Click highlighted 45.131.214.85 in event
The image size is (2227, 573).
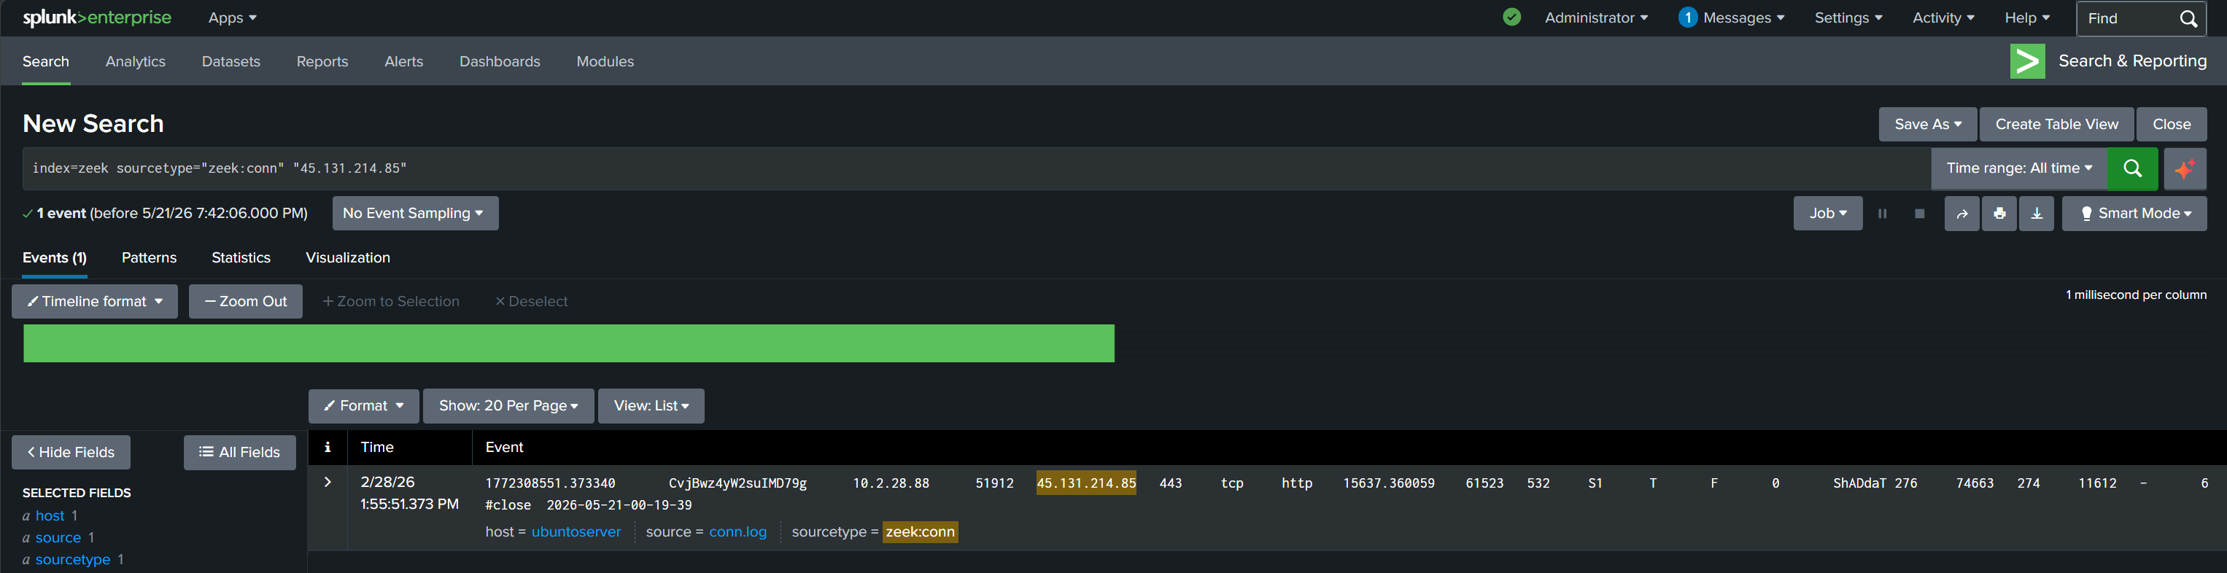point(1086,483)
